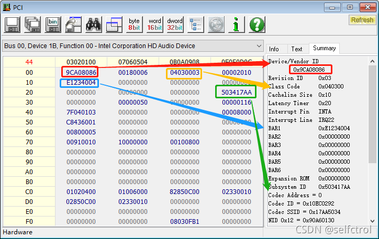Click the Revision ID summary line
Image resolution: width=379 pixels, height=239 pixels.
click(300, 78)
